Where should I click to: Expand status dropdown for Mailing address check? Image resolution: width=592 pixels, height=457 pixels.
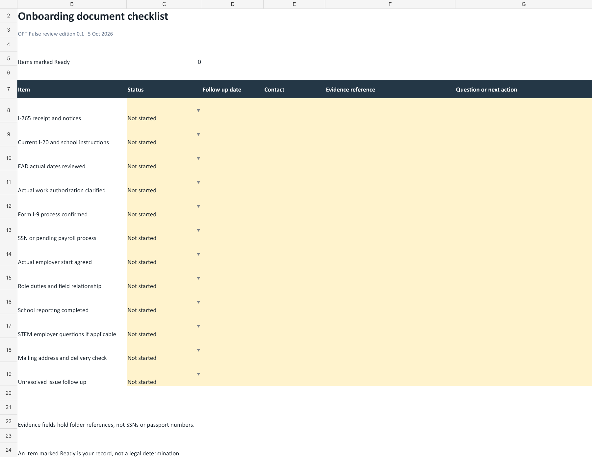click(x=198, y=350)
